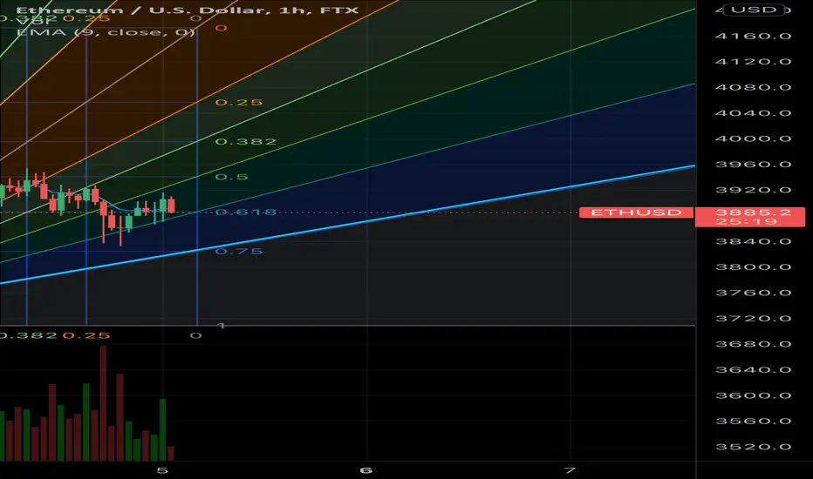
Task: Click the 3600.0 price axis label
Action: click(753, 395)
